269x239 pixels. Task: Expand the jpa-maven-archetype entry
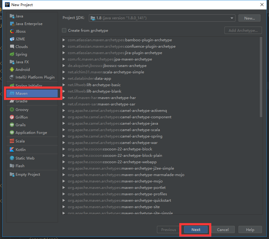point(64,59)
